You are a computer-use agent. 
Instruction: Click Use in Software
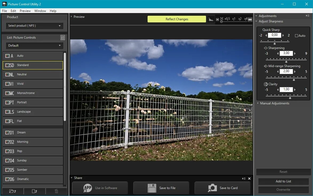pyautogui.click(x=100, y=188)
